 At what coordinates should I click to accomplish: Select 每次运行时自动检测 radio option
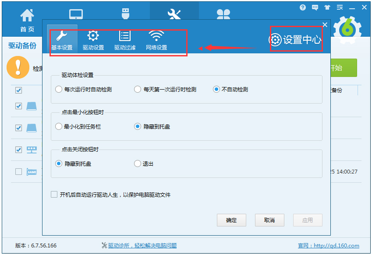pyautogui.click(x=59, y=89)
